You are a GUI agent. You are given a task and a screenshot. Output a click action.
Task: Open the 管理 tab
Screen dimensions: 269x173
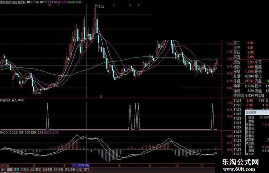pyautogui.click(x=17, y=170)
